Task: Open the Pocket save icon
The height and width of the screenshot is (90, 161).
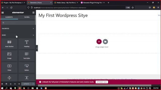Action: (150, 7)
